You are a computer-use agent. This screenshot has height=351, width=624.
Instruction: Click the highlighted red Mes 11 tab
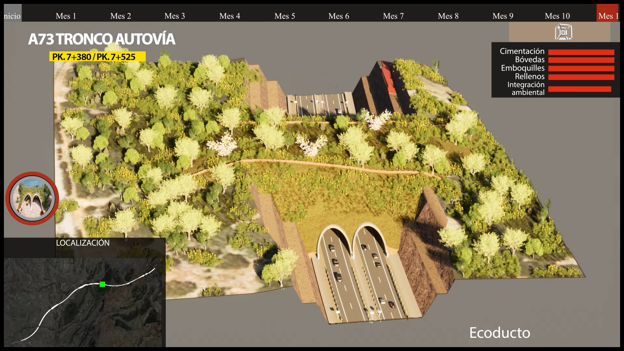(607, 14)
